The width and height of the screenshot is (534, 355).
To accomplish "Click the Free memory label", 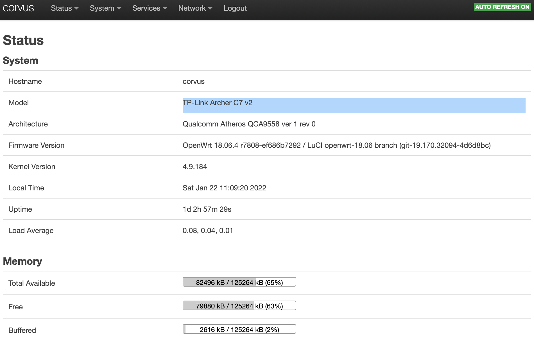I will coord(15,307).
